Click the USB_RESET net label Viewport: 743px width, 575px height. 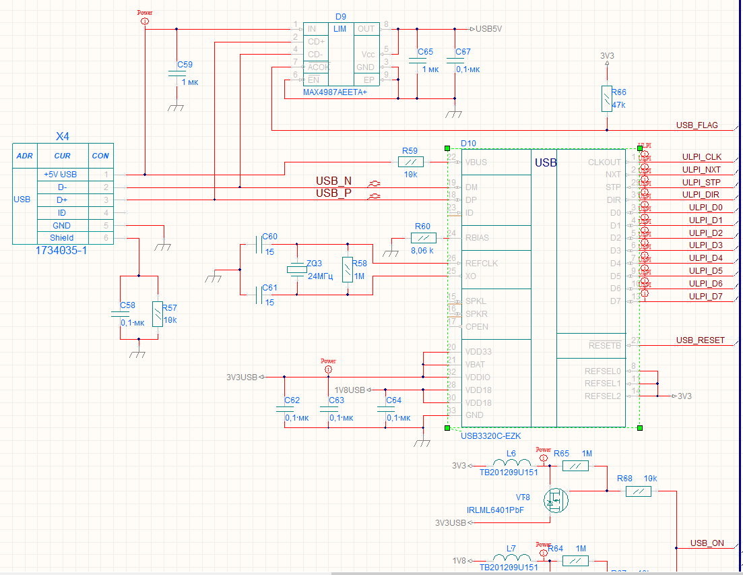coord(700,340)
